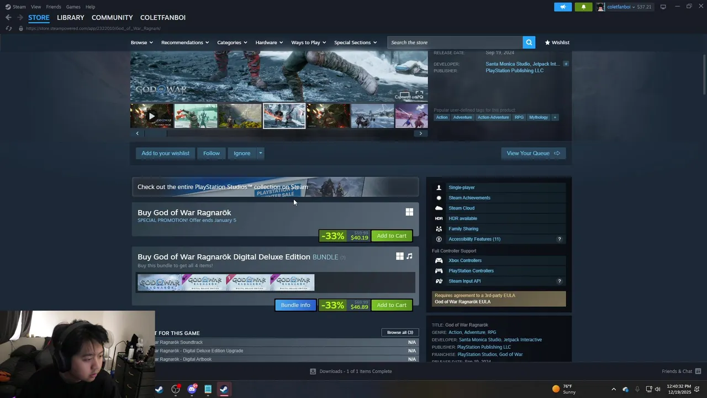Image resolution: width=707 pixels, height=398 pixels.
Task: Open the God of War Ragnarök EULA
Action: pyautogui.click(x=462, y=302)
